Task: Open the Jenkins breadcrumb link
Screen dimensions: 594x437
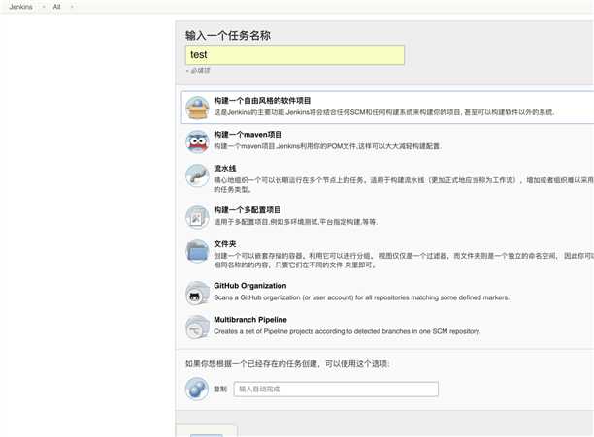Action: click(20, 7)
